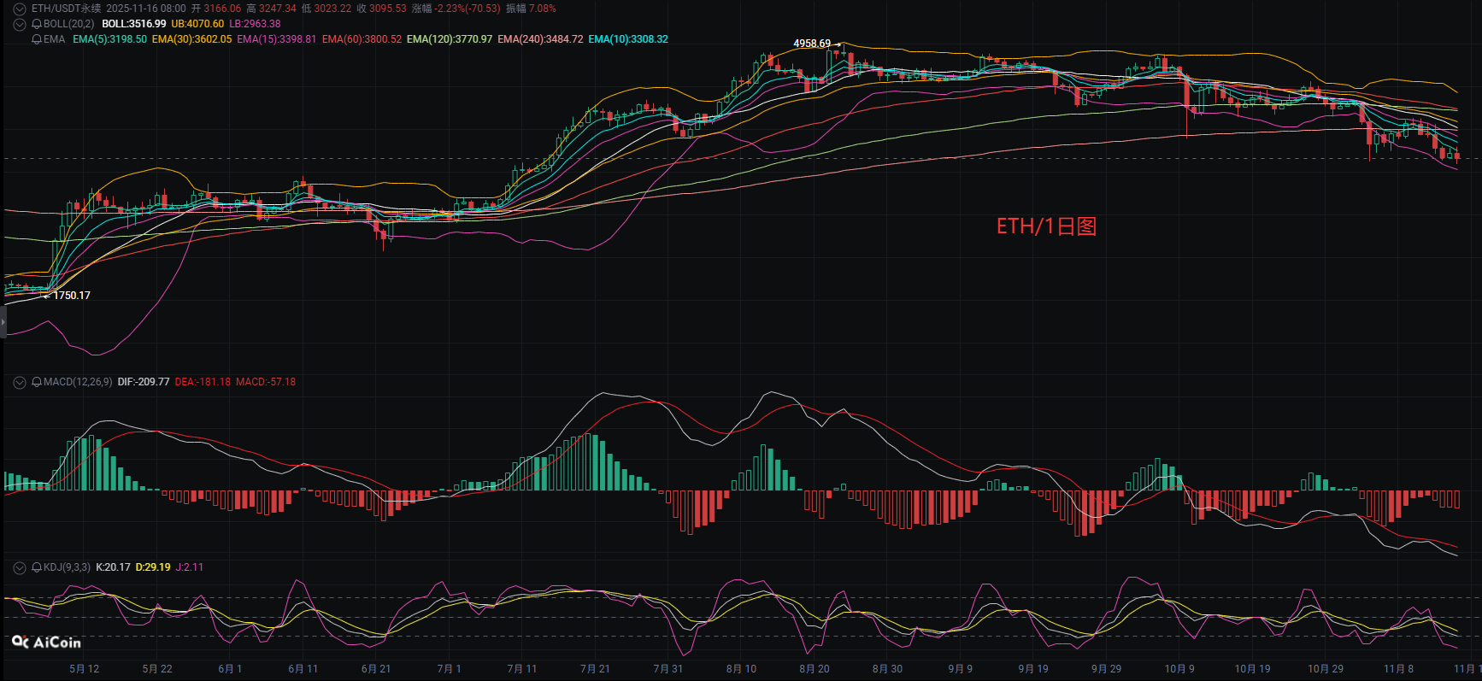Select the orange EMA(30) legend value

(191, 39)
